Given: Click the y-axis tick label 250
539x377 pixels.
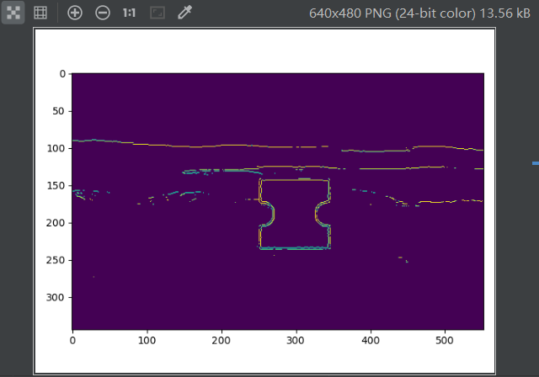Looking at the screenshot, I should click(x=57, y=260).
